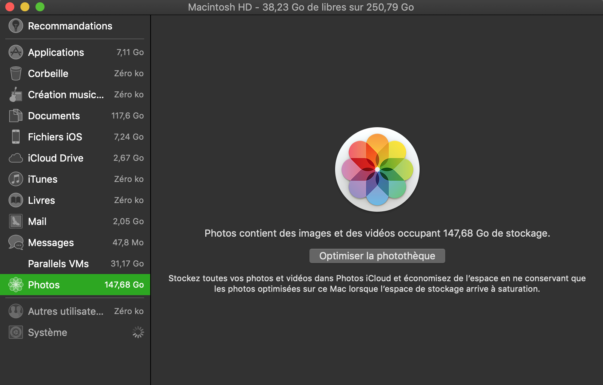603x385 pixels.
Task: Click the iTunes music note icon
Action: [16, 179]
